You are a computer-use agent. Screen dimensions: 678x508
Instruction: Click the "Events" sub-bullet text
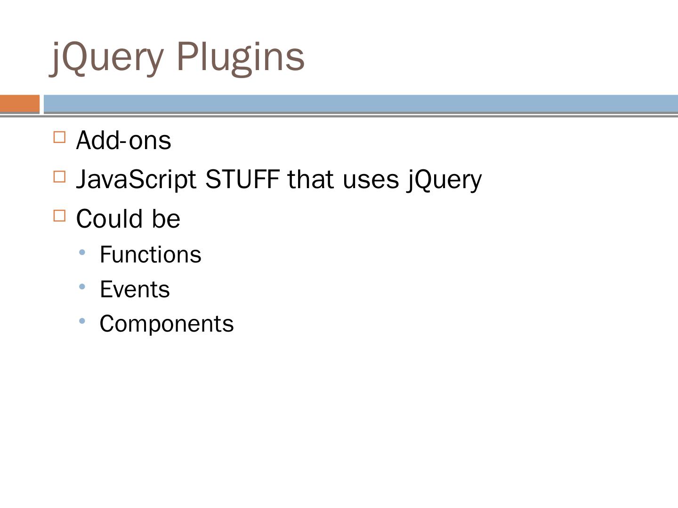click(135, 289)
